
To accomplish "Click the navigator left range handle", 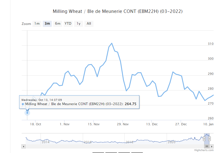I will (204, 139).
